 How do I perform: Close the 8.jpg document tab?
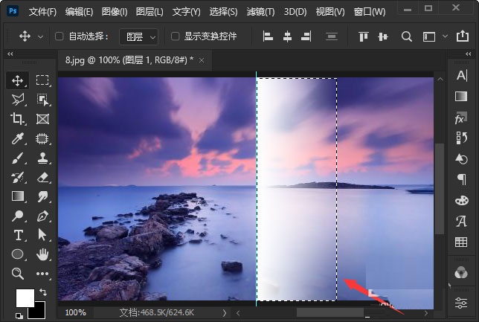[x=202, y=59]
